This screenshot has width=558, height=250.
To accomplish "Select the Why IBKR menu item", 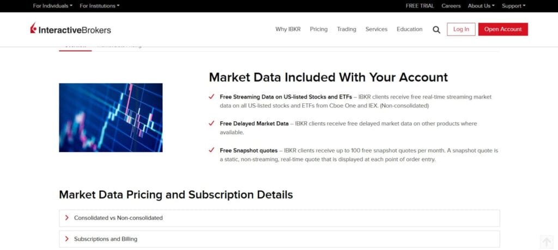I will click(288, 29).
